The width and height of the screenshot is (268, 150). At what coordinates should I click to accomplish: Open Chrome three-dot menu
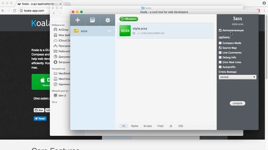(264, 10)
